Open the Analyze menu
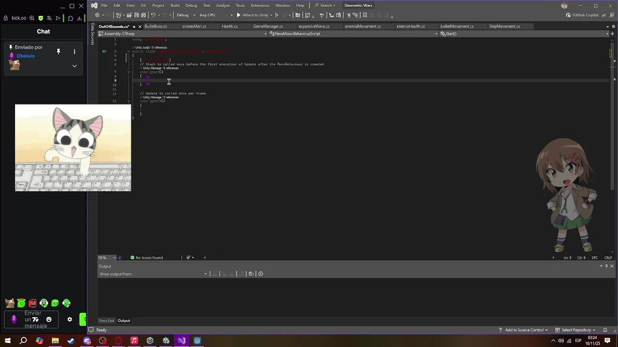Screen dimensions: 618x347 (223, 5)
